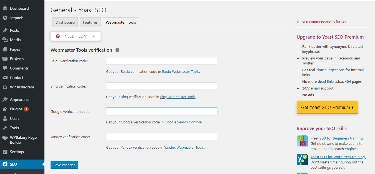Click the Dashboard gauge icon in sidebar
The image size is (375, 174).
5,8
